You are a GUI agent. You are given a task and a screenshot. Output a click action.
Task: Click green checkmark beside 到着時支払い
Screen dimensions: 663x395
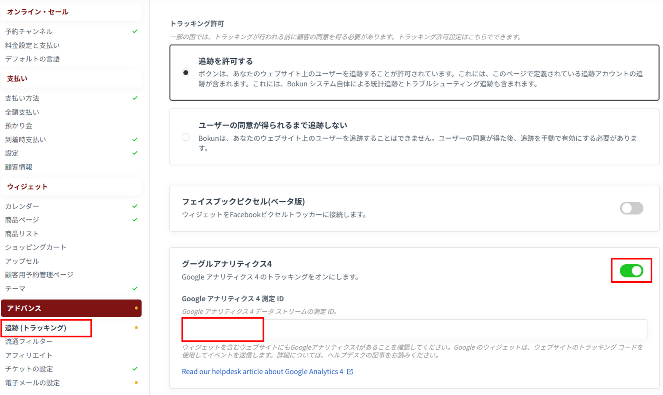(x=135, y=140)
